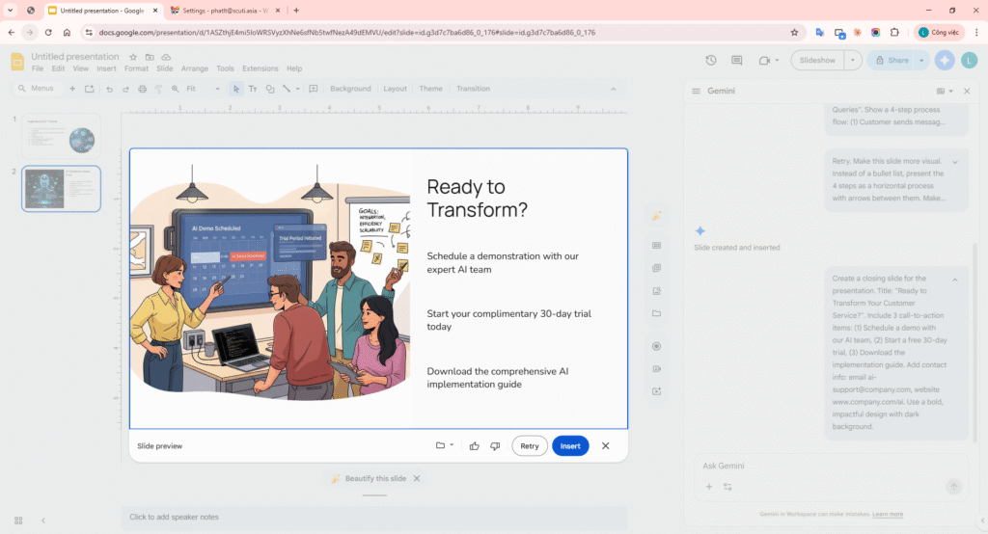This screenshot has width=988, height=534.
Task: Click the blue Insert button
Action: tap(570, 446)
